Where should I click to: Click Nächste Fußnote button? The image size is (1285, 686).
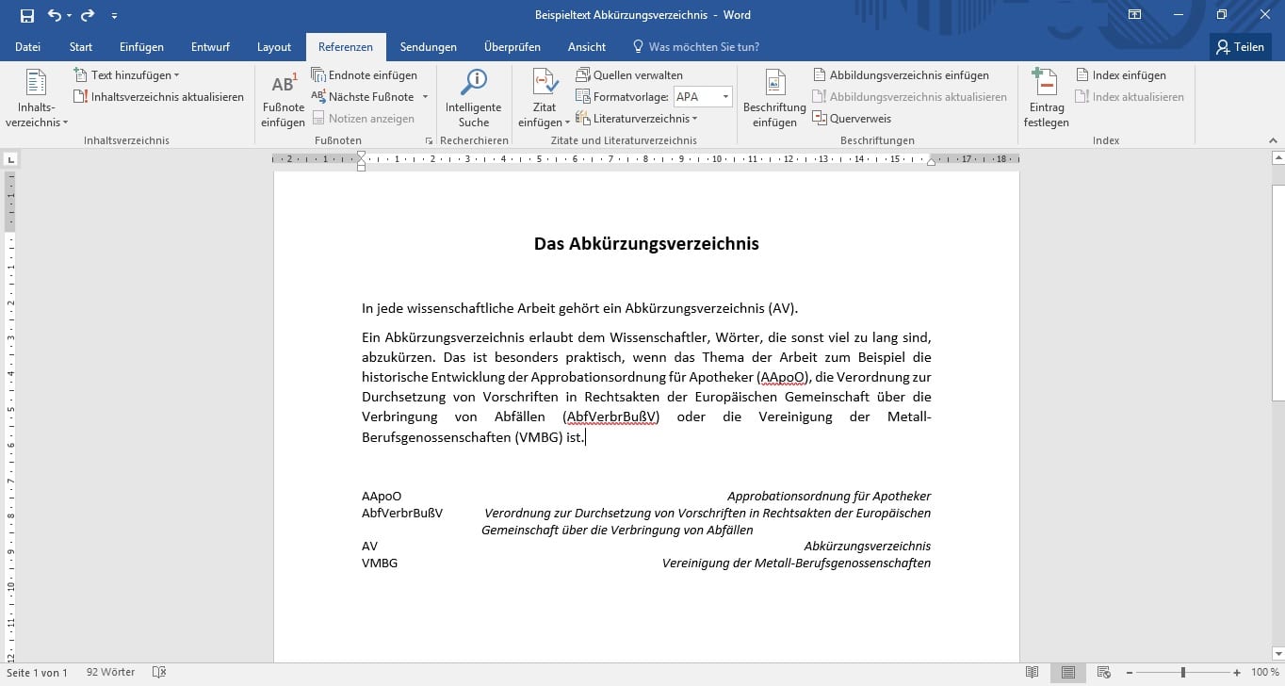(363, 97)
